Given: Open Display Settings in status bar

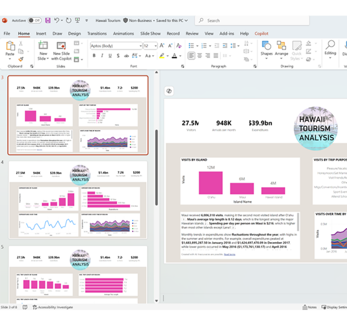Looking at the screenshot, I should [x=334, y=307].
